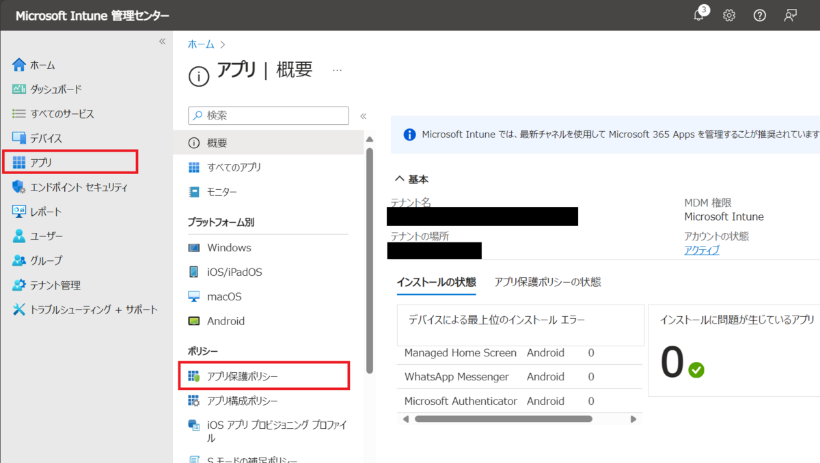Screen dimensions: 820x463
Task: Click the アクティブ account status link
Action: pos(702,250)
